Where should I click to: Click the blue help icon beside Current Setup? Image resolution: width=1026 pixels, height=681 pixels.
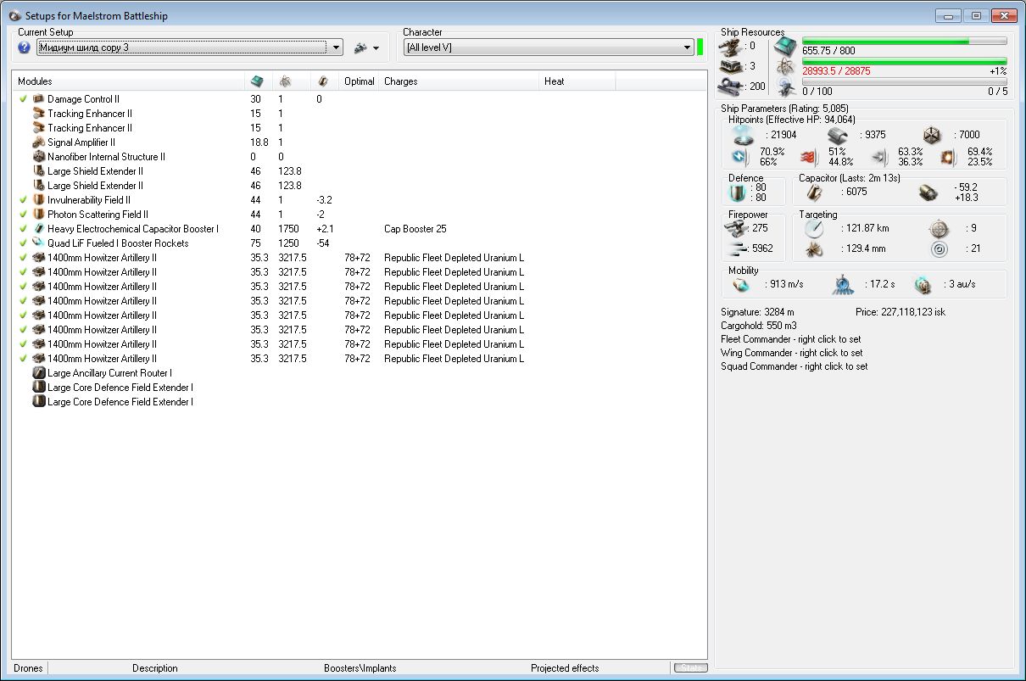[24, 47]
